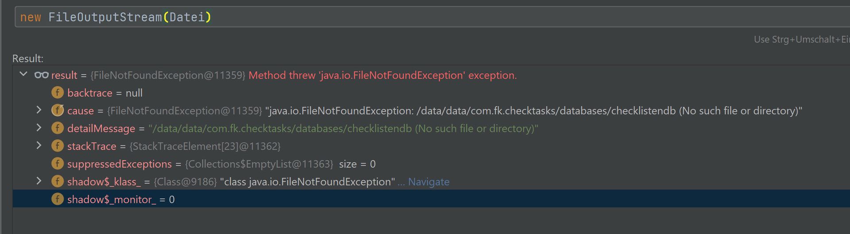Viewport: 850px width, 234px height.
Task: Select the detailMessage string value
Action: tap(343, 129)
